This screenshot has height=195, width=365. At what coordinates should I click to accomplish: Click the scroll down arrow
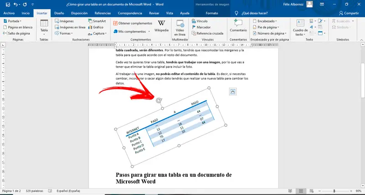(363, 186)
